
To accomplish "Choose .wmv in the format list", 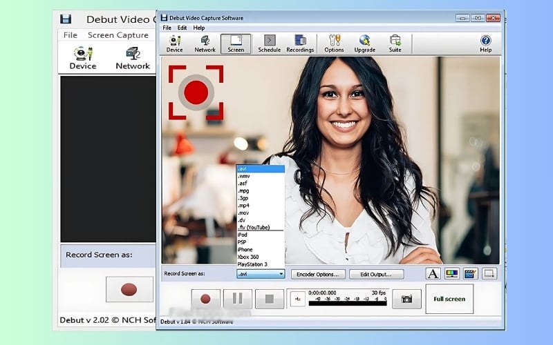I will pos(261,176).
